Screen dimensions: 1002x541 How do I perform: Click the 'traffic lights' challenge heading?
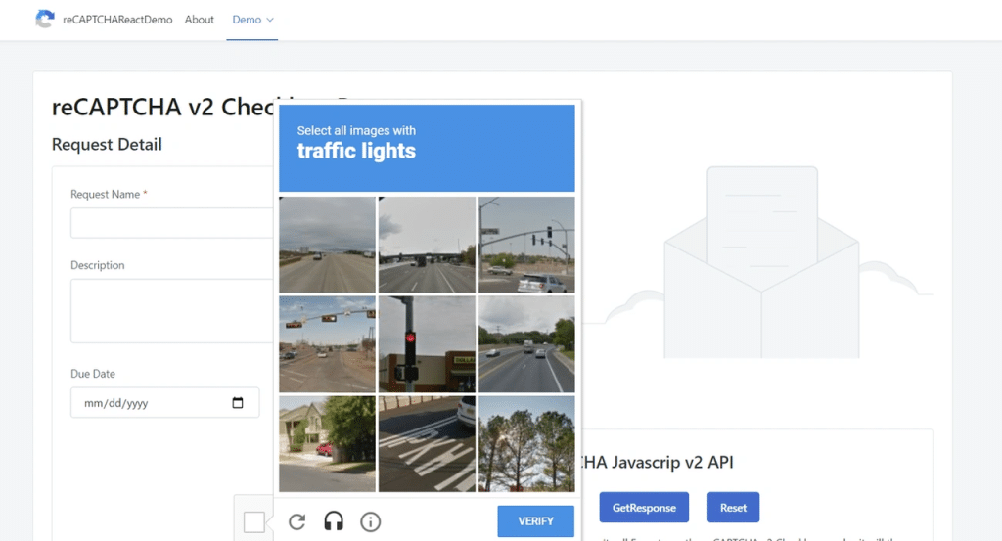(x=356, y=152)
